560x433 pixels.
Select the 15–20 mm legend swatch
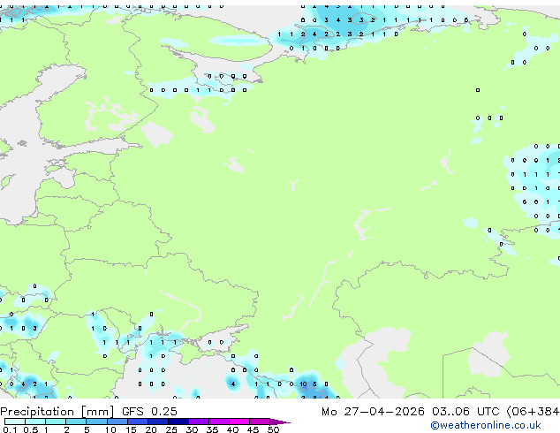coord(137,422)
